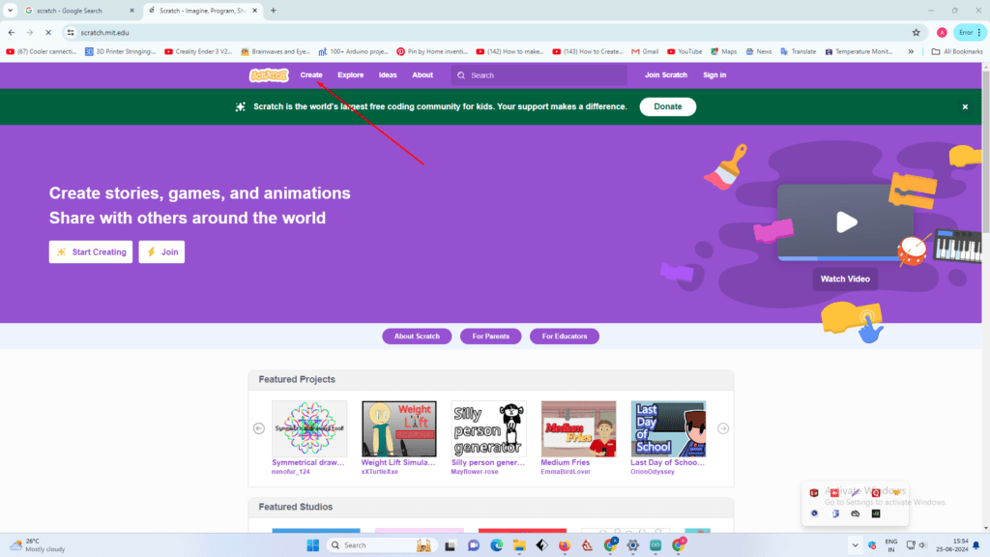
Task: Open File Explorer from taskbar
Action: click(519, 545)
